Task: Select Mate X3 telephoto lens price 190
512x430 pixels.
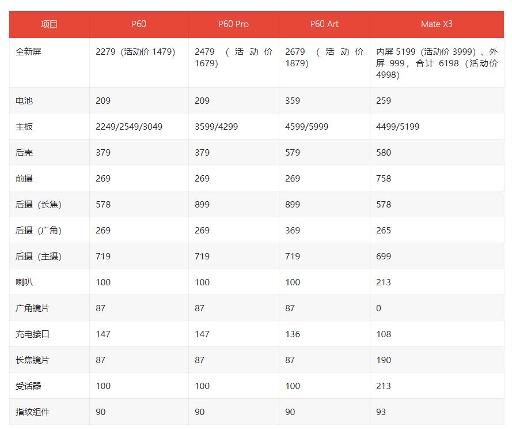Action: [x=384, y=360]
